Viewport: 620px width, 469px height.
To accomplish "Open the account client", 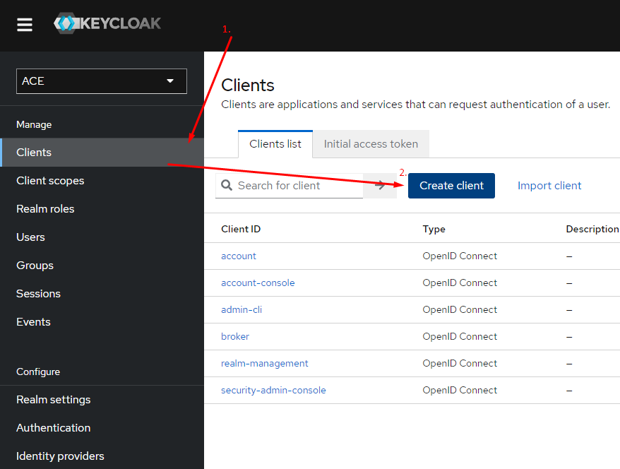I will 239,256.
